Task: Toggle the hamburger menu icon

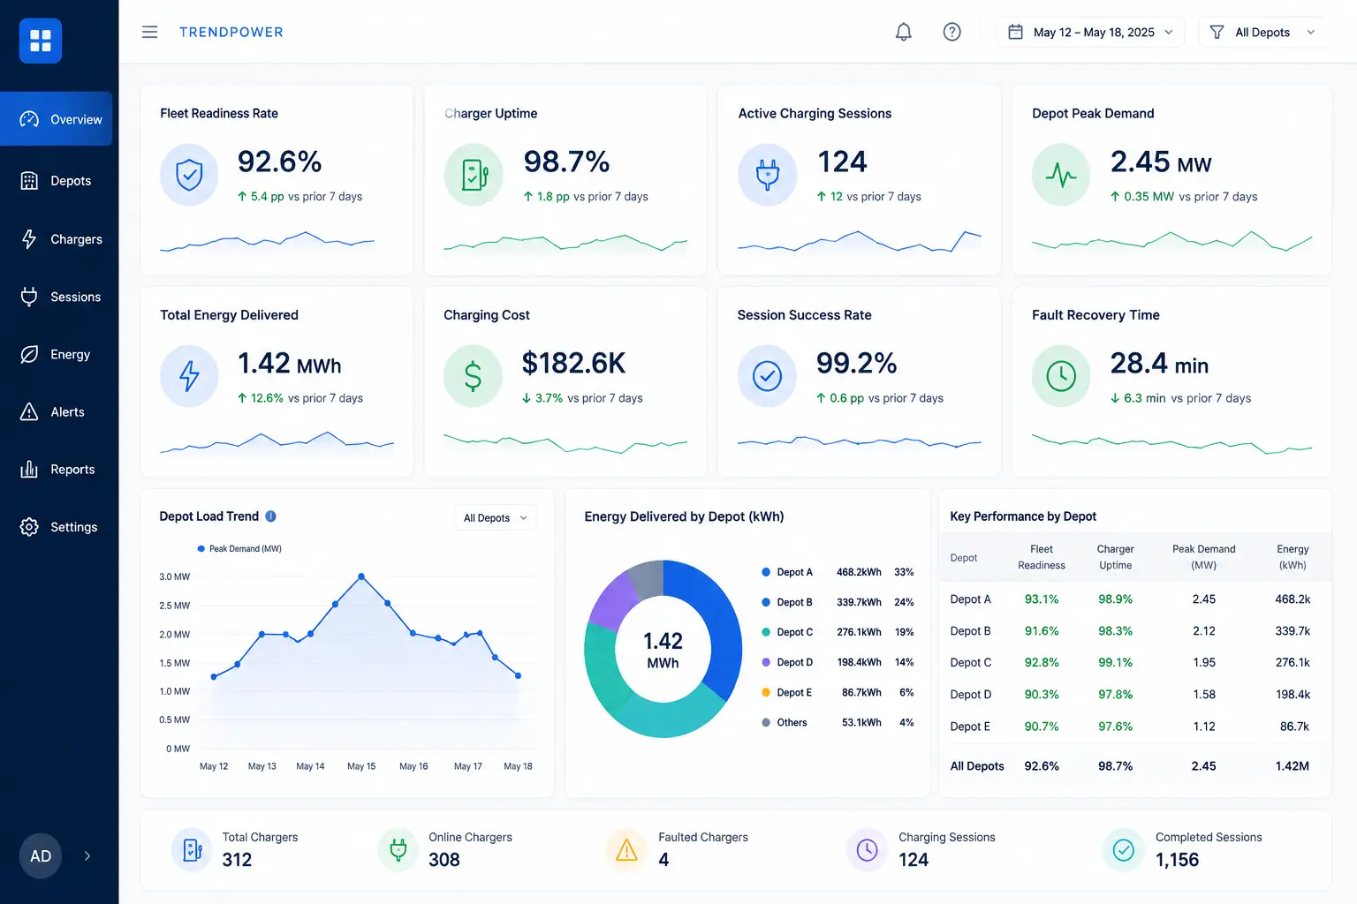Action: (x=150, y=32)
